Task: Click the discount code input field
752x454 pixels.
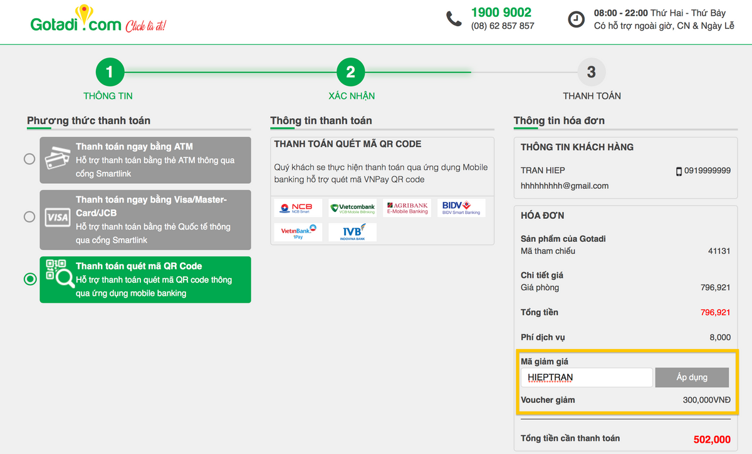Action: point(586,377)
